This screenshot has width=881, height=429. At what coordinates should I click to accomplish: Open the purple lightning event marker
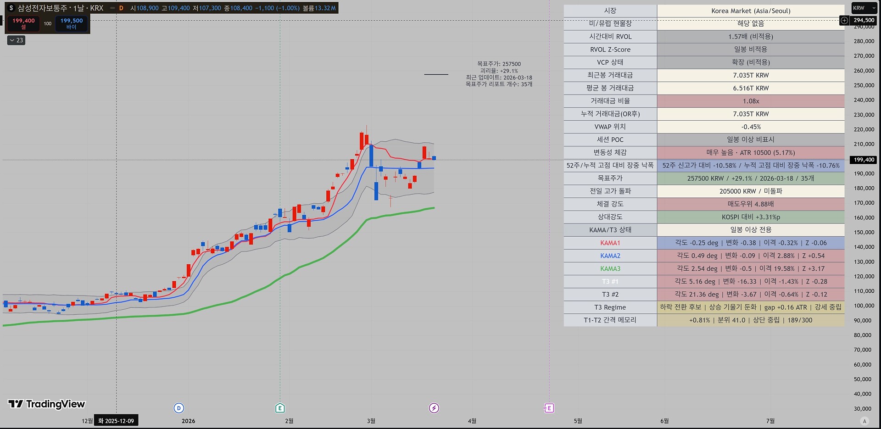pos(434,408)
